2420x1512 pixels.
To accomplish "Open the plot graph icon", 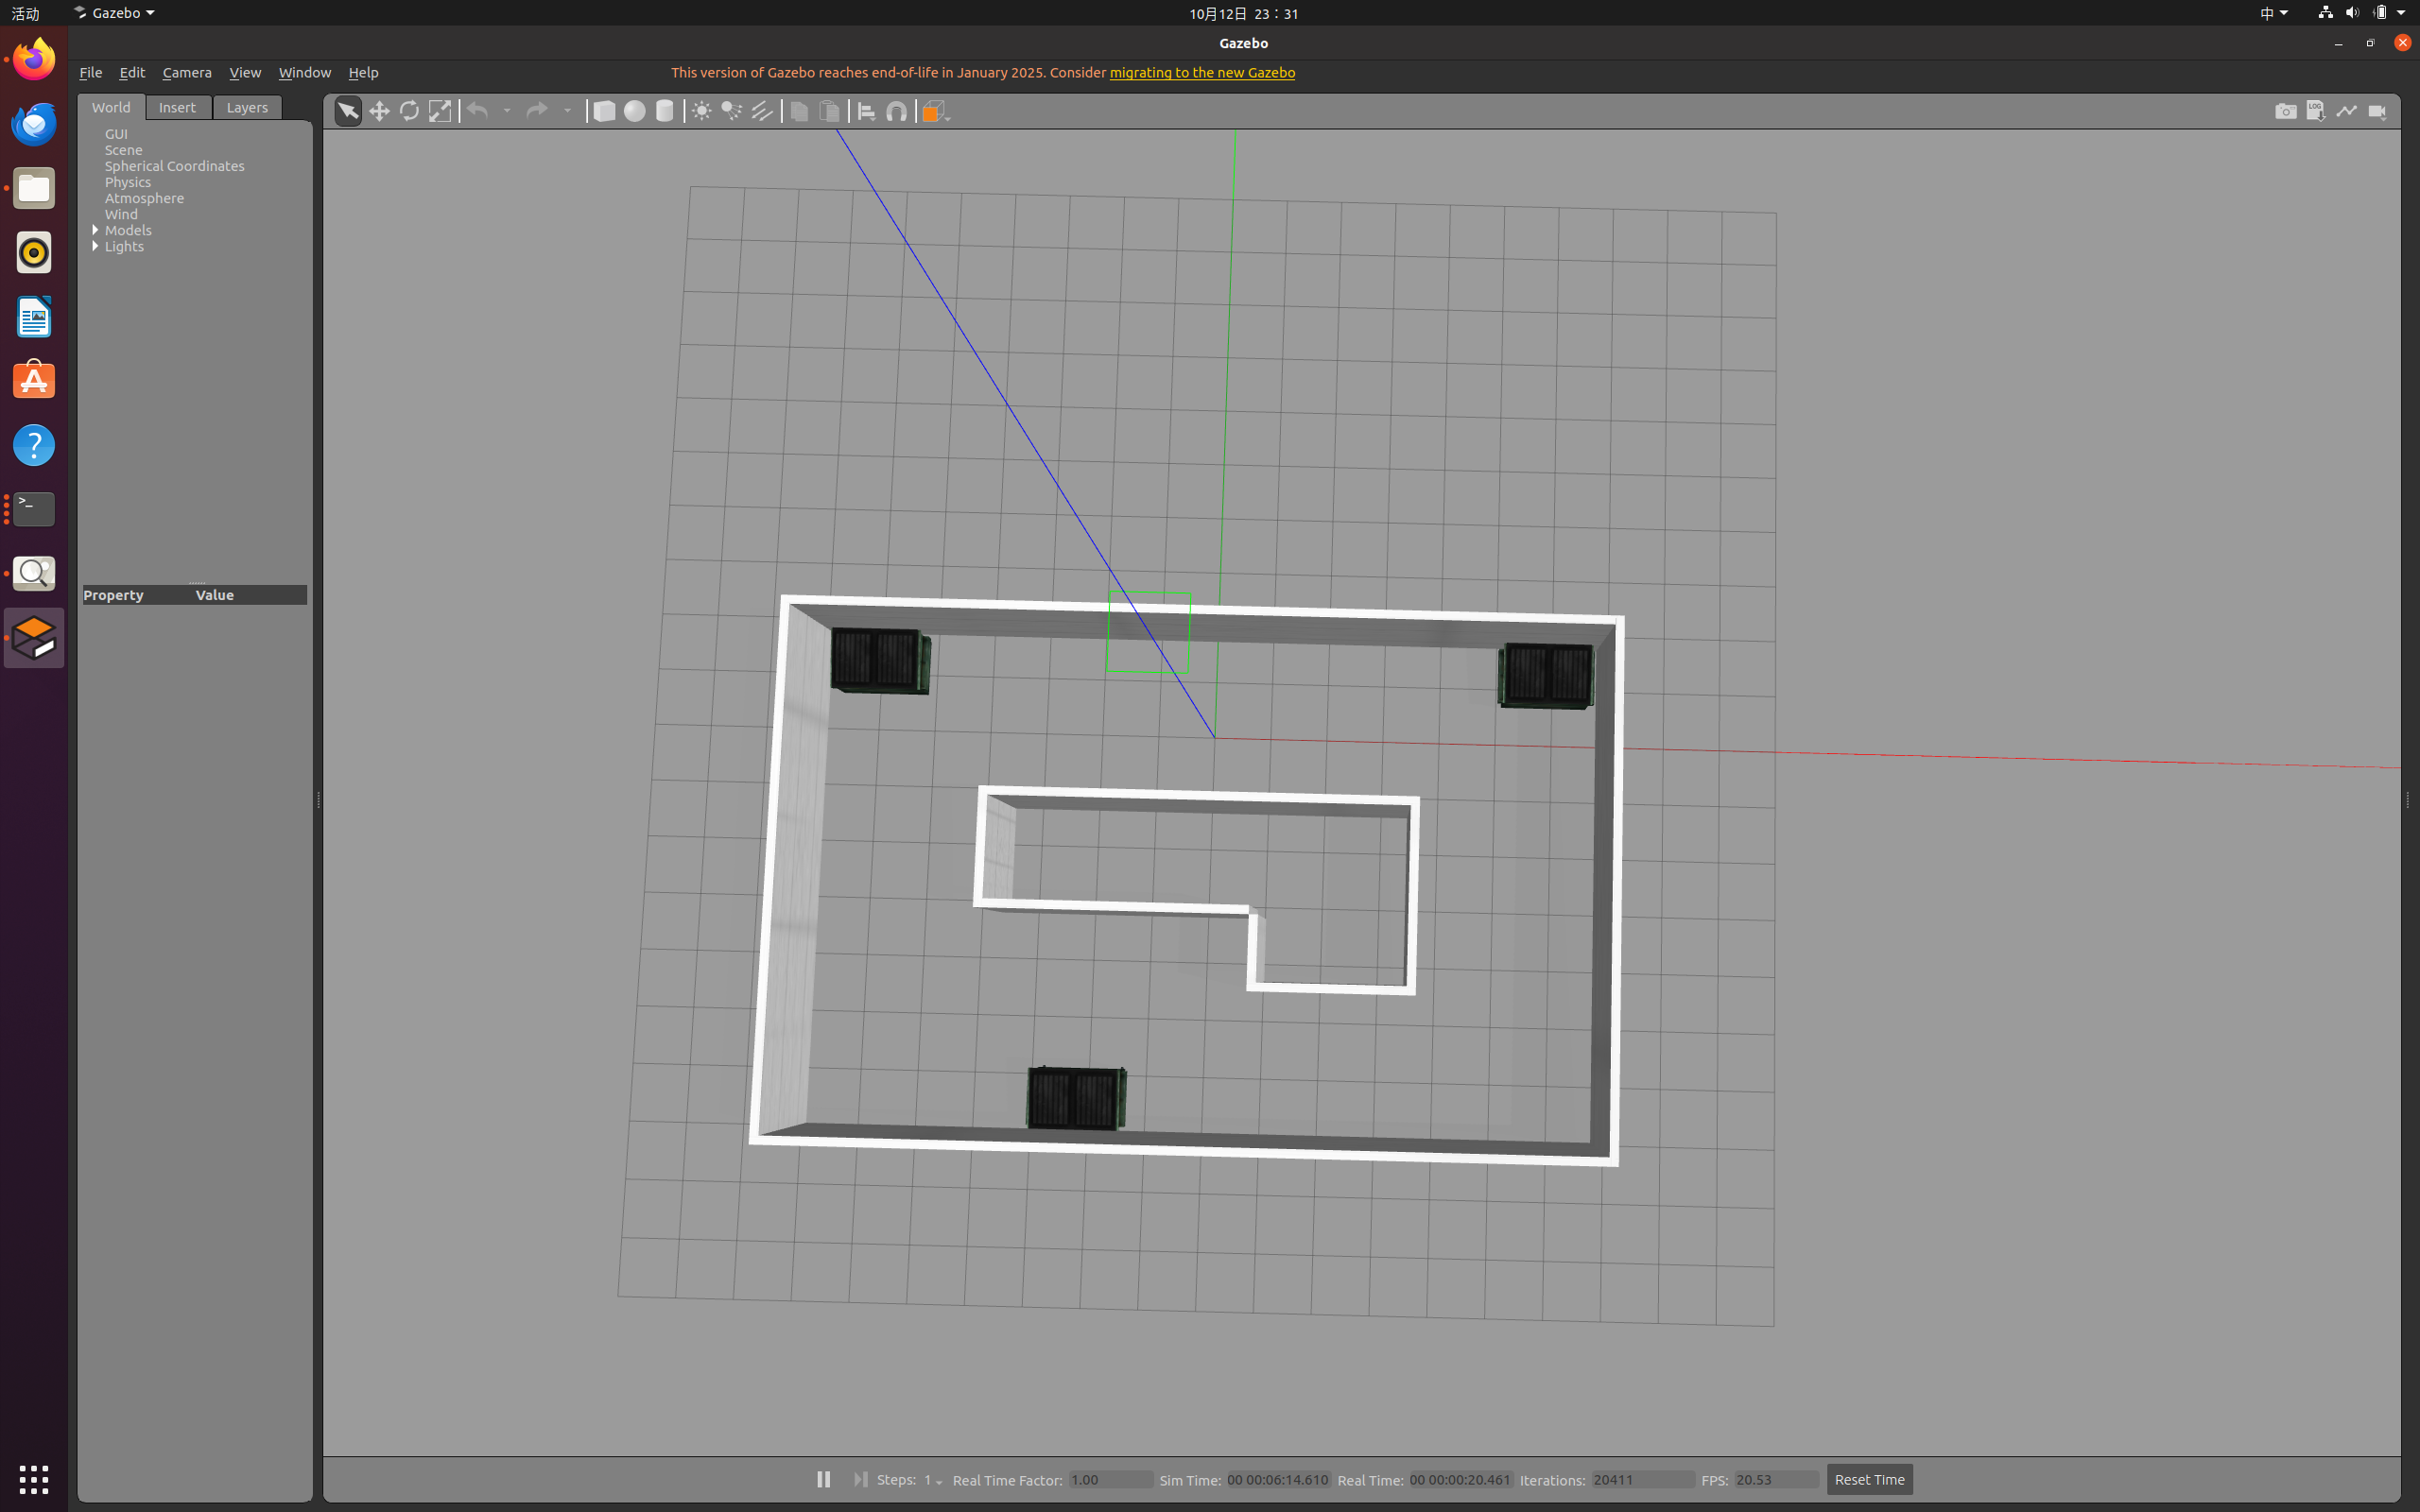I will tap(2346, 111).
